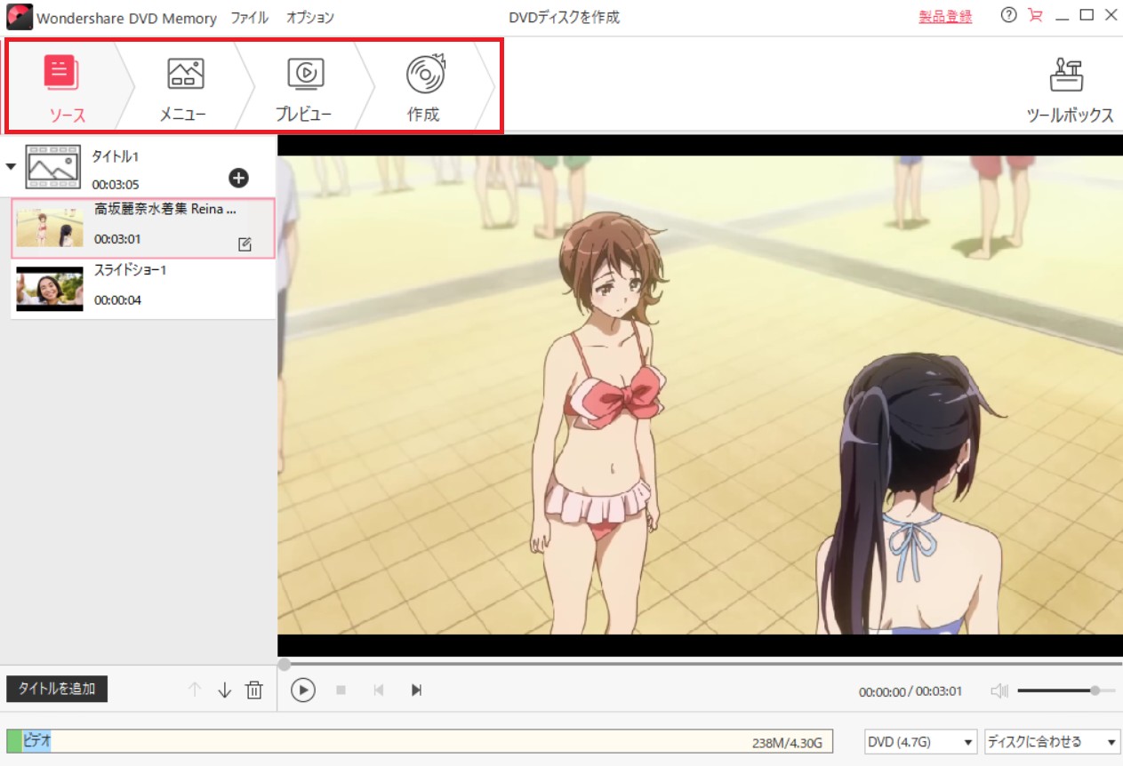Go to the メニュー step tab
The width and height of the screenshot is (1123, 766).
coord(184,88)
